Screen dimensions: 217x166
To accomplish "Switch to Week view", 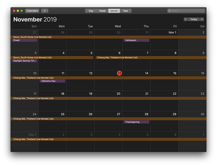I will coord(102,11).
